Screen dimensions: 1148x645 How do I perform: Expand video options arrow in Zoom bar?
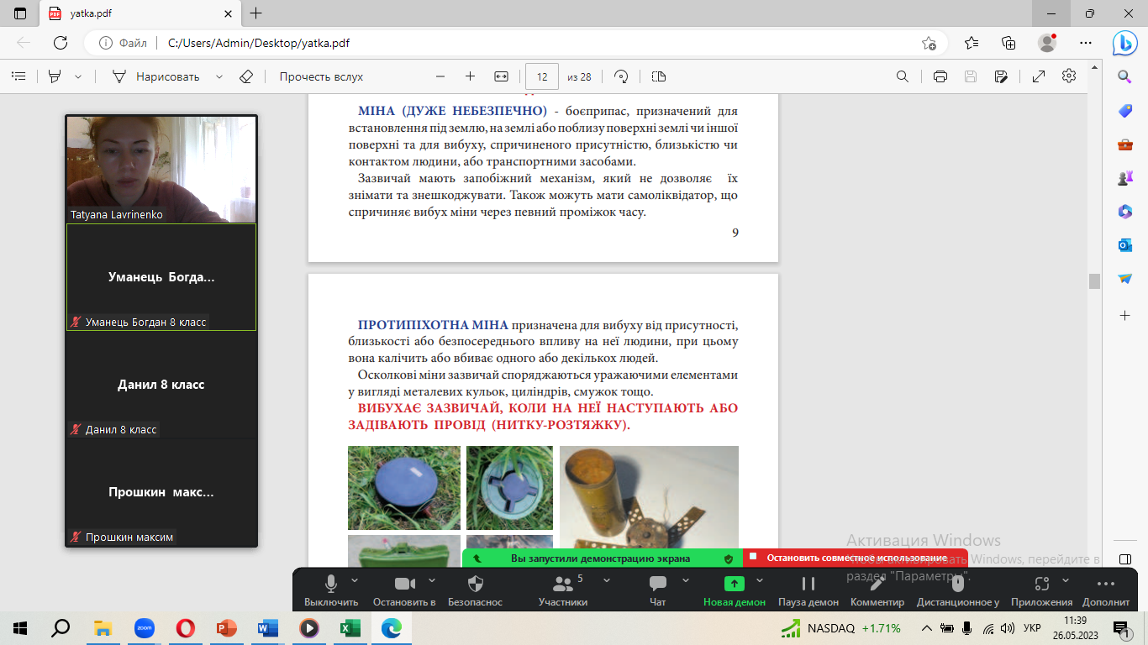click(x=432, y=580)
